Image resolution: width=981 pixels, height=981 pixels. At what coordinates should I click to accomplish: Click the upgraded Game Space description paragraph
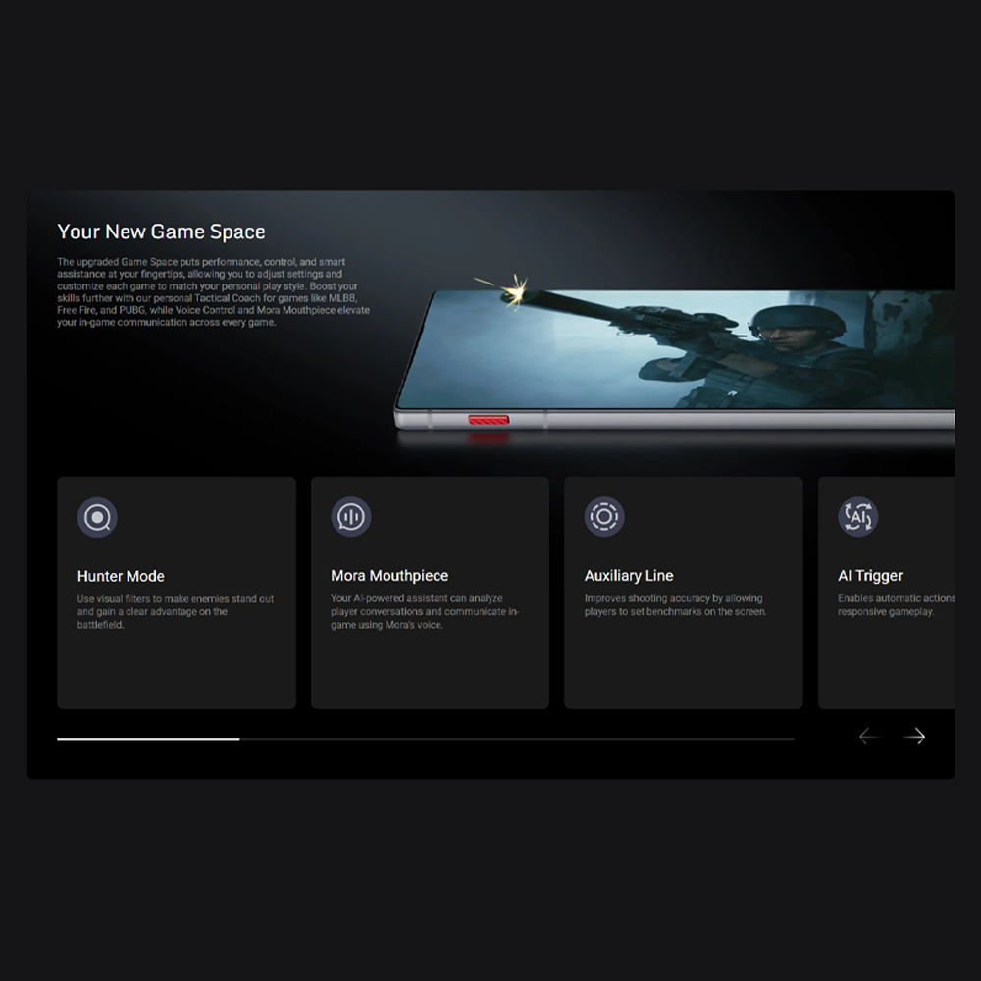[213, 291]
